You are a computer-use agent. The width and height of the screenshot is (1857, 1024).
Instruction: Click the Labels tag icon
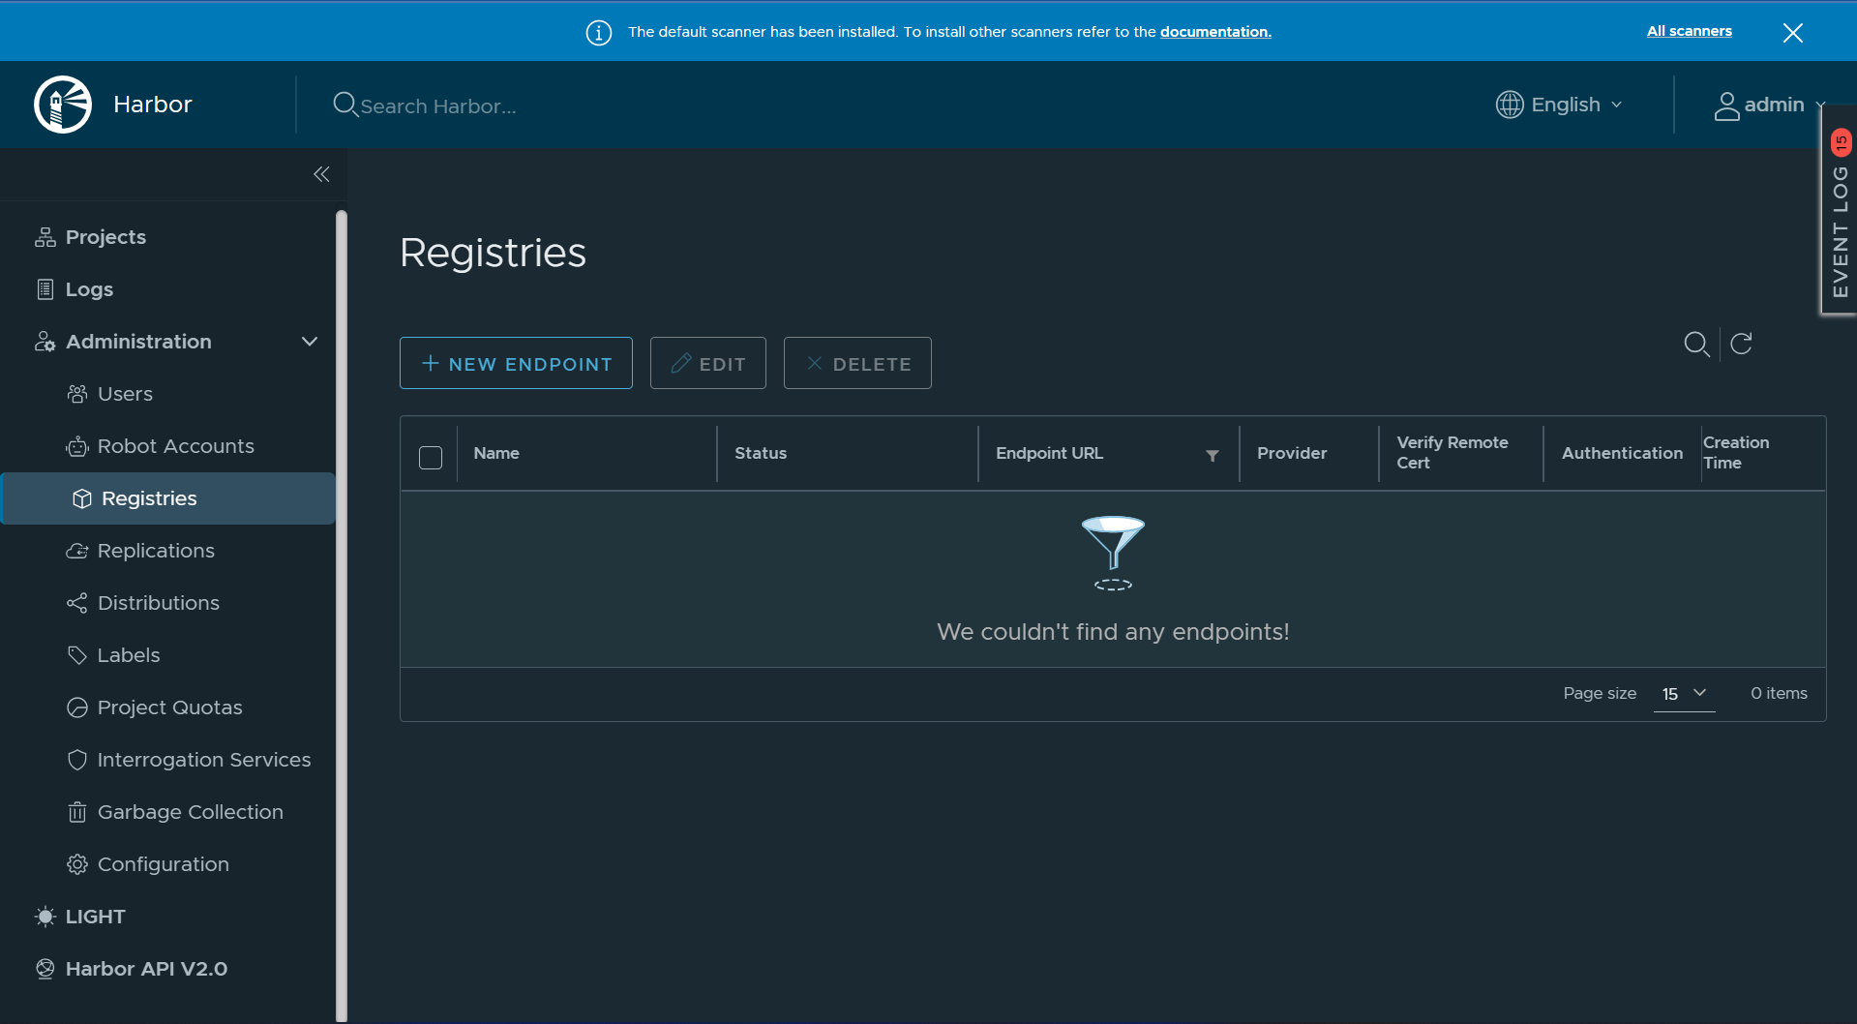point(77,655)
